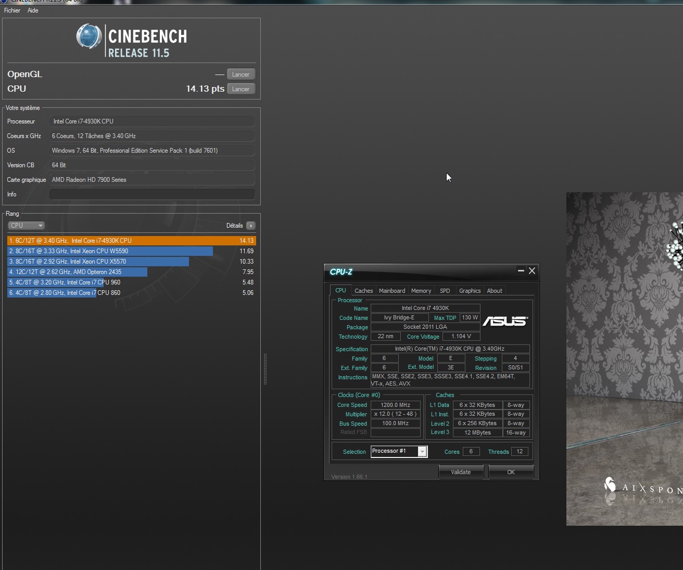
Task: Select the Core i7 CPU 960 row
Action: click(132, 282)
